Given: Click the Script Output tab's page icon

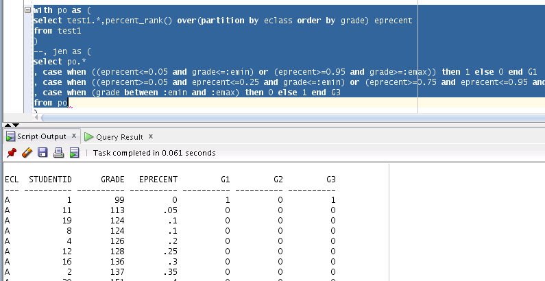Looking at the screenshot, I should click(x=11, y=136).
